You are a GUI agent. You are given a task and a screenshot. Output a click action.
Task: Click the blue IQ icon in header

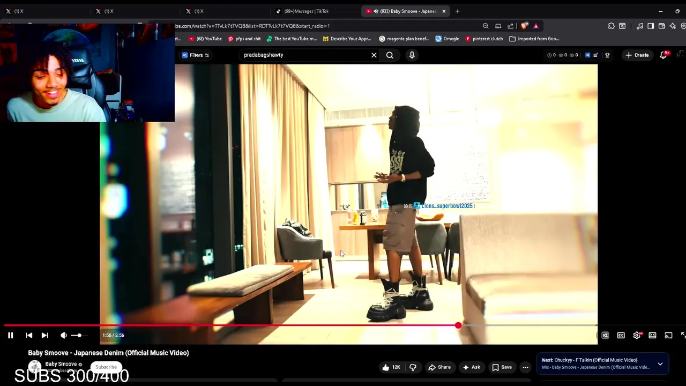587,55
